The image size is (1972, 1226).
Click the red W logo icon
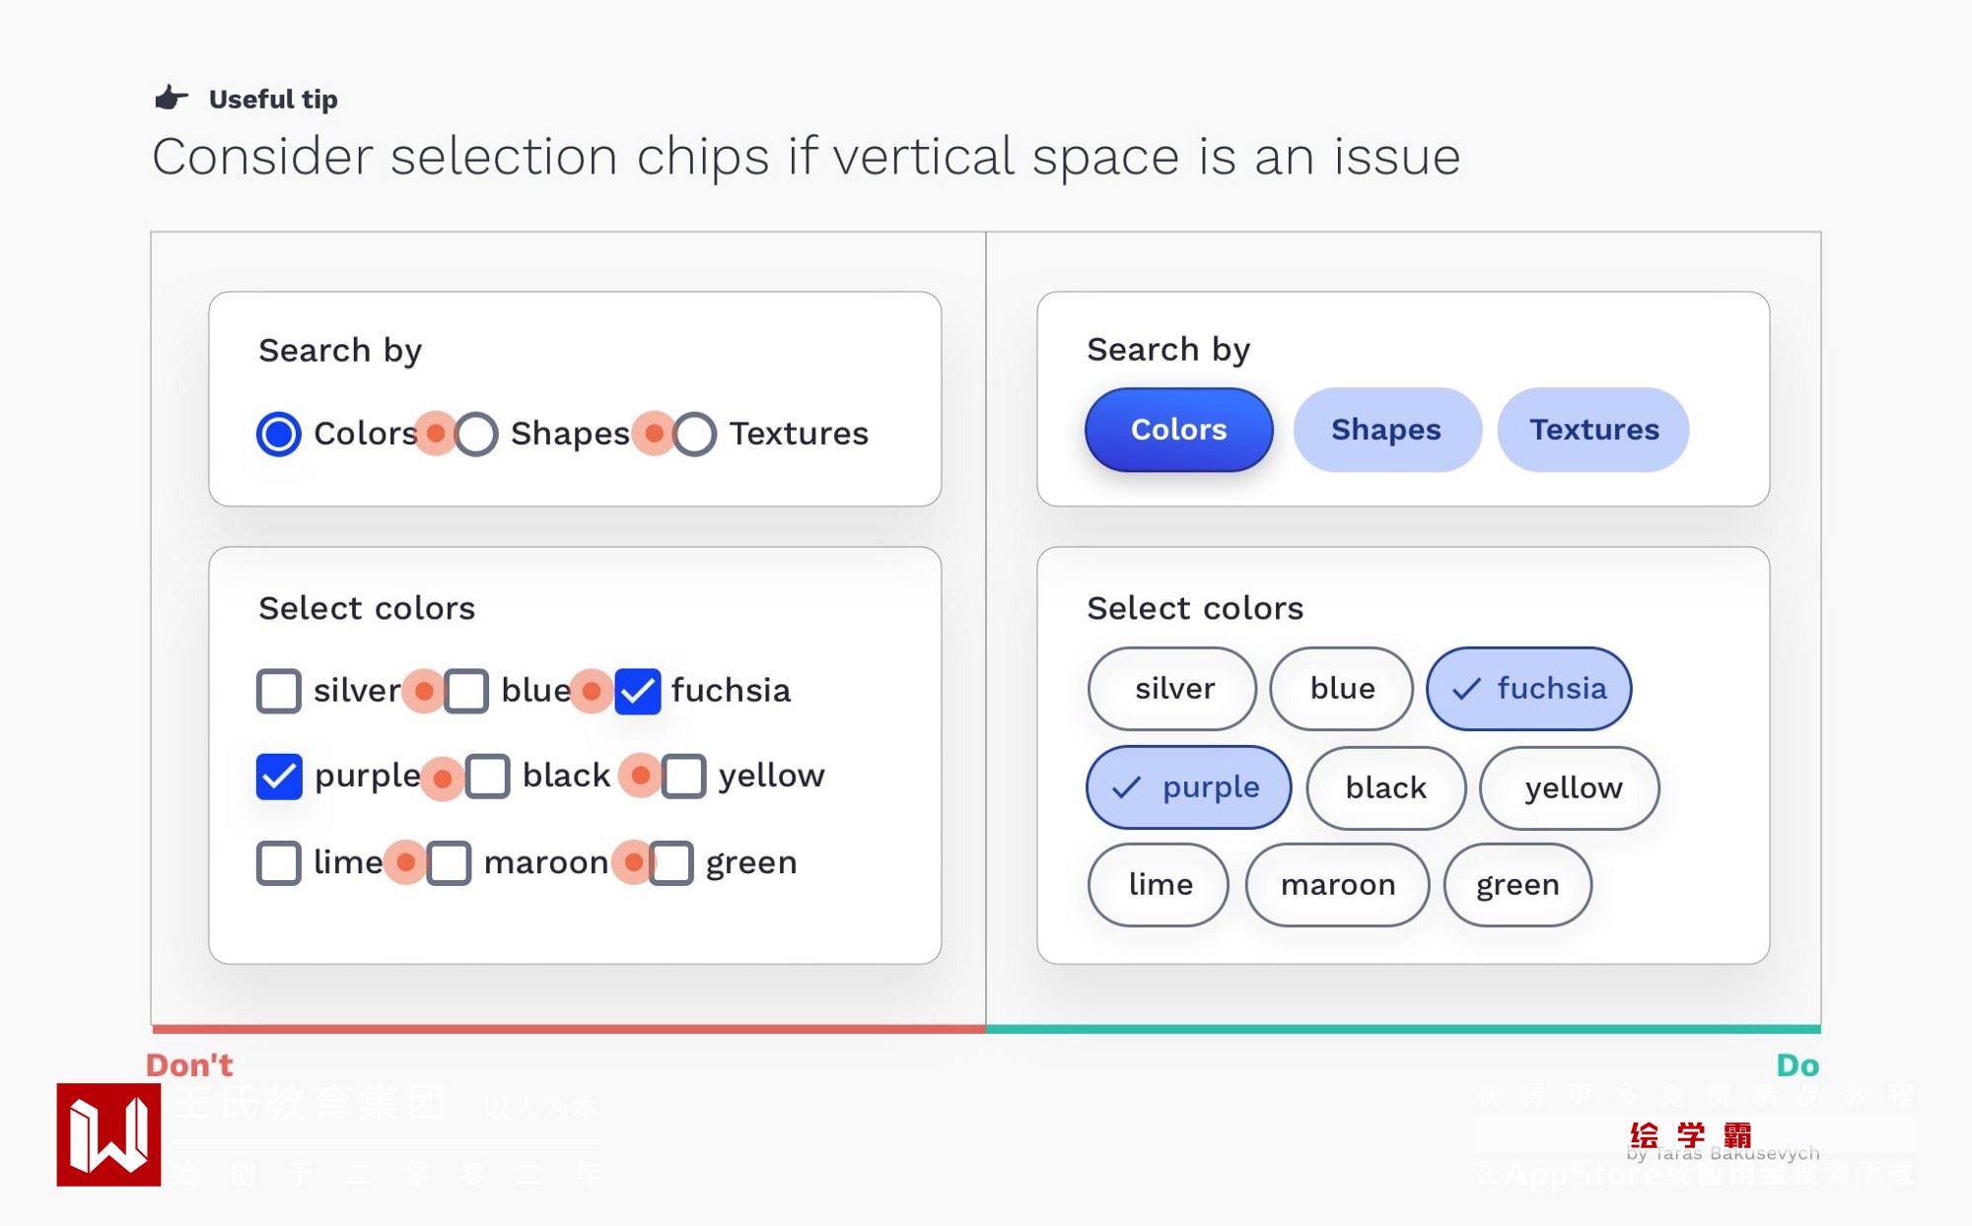(x=108, y=1134)
